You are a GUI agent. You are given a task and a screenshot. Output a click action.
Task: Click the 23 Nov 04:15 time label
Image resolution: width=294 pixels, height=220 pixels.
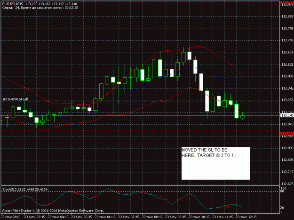tap(58, 217)
